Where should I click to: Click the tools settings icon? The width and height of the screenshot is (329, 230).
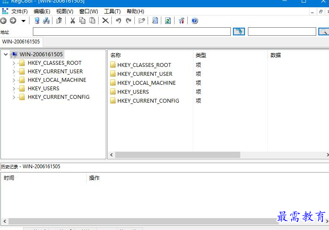click(181, 20)
